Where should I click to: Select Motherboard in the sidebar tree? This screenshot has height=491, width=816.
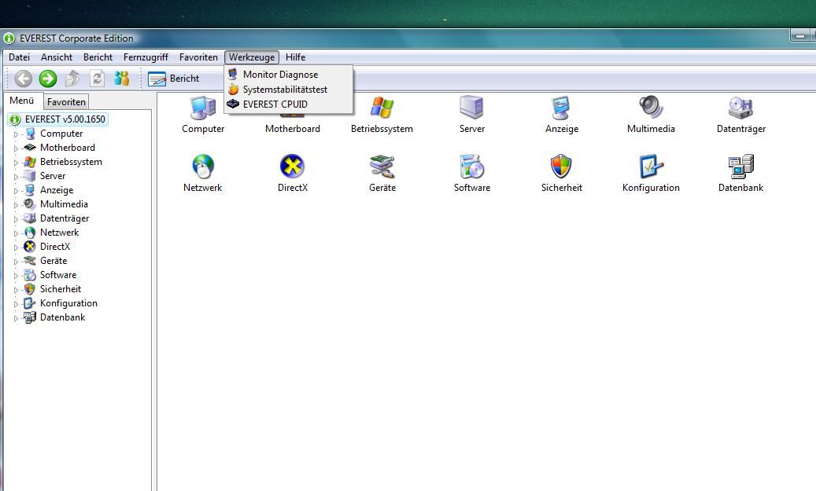68,148
